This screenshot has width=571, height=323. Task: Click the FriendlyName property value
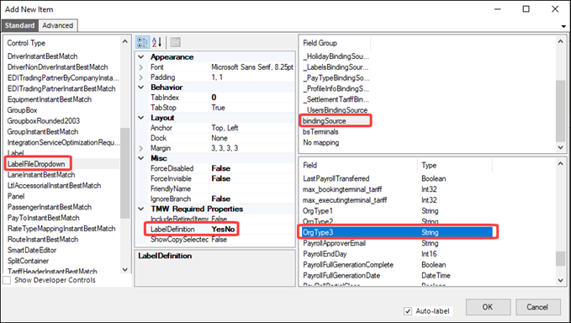pos(251,188)
